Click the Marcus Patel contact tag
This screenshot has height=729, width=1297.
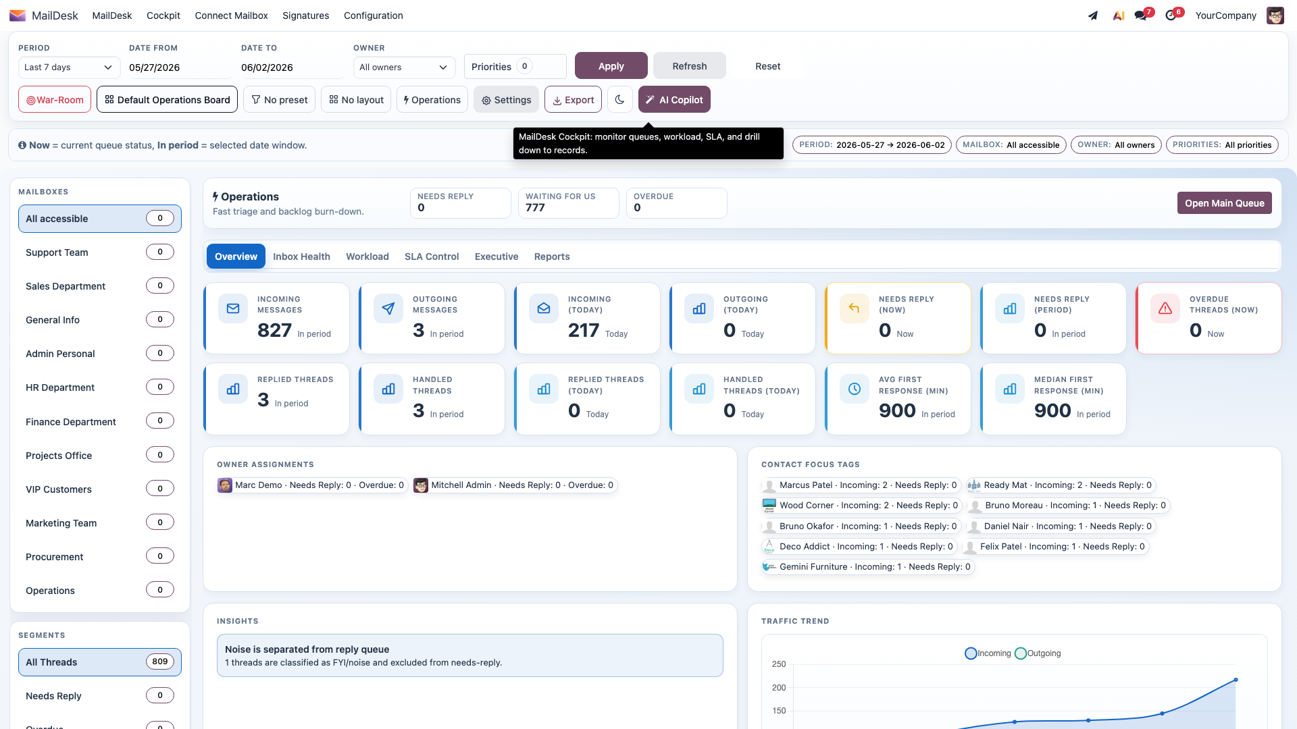[861, 485]
